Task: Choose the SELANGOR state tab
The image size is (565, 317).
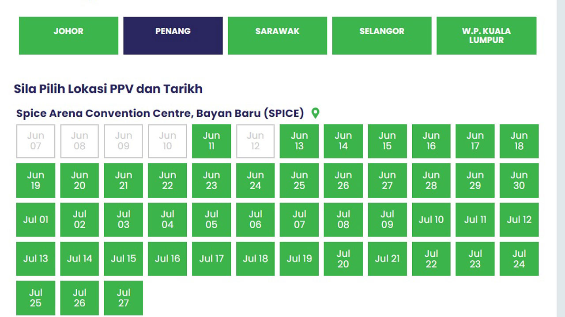Action: (x=382, y=36)
